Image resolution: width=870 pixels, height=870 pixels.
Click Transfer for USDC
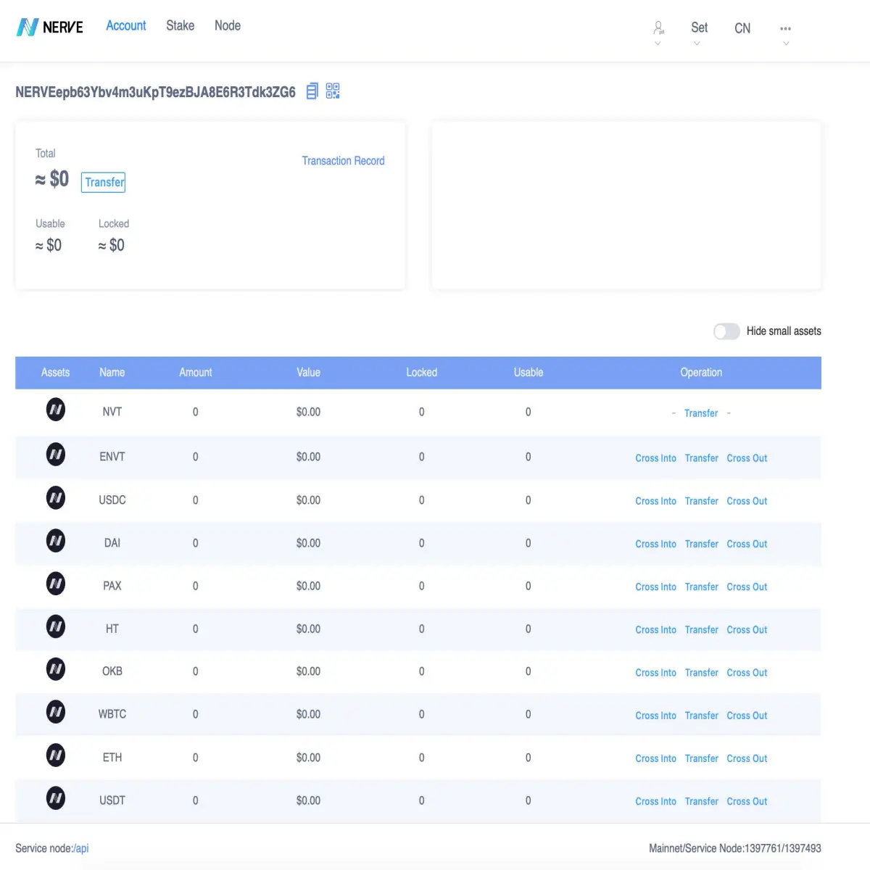[701, 501]
